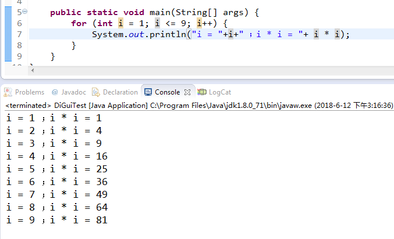Click console output line ending in 81

[57, 220]
